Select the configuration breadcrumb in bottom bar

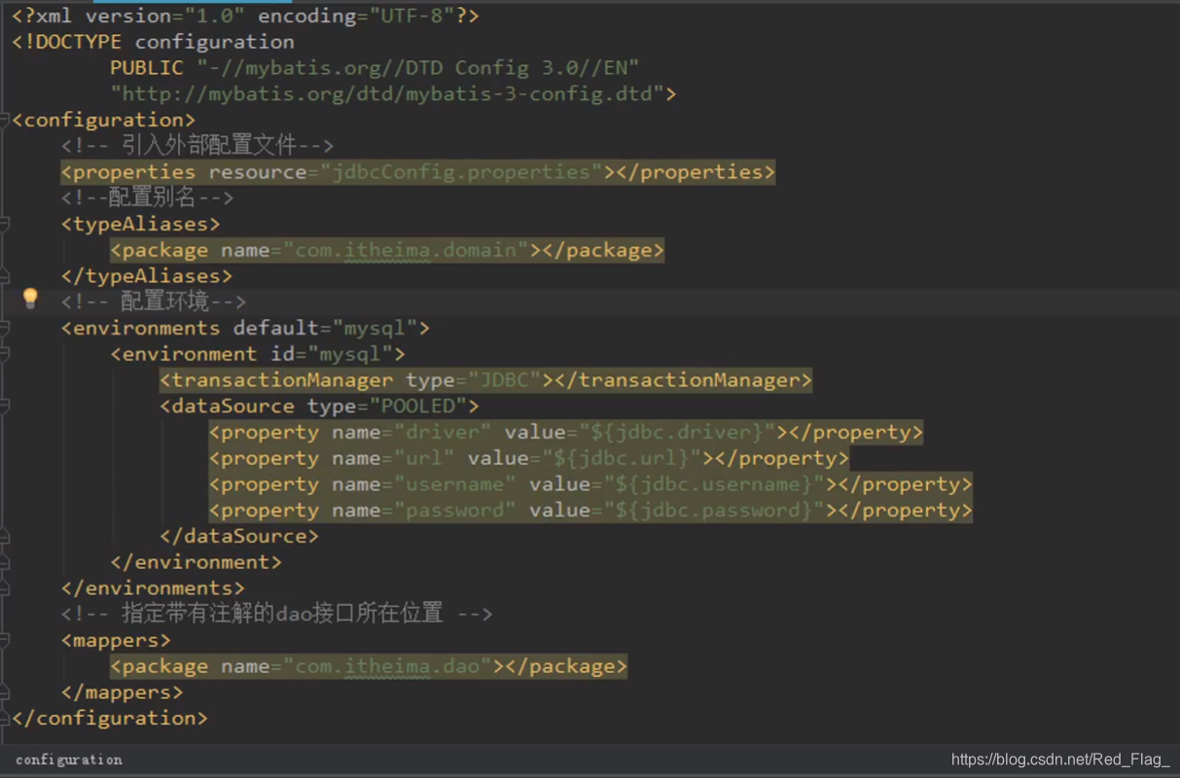69,760
